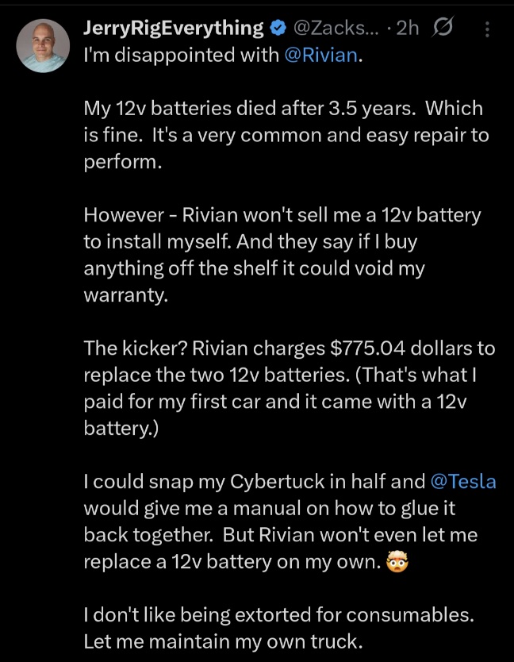The image size is (514, 662).
Task: Open the three-dot more options menu
Action: (486, 30)
